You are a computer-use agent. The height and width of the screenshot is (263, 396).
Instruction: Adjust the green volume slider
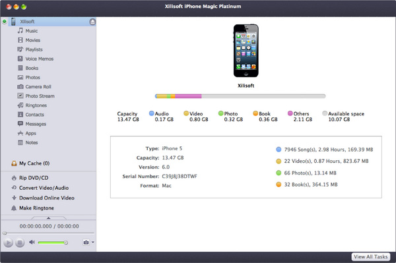pyautogui.click(x=53, y=243)
